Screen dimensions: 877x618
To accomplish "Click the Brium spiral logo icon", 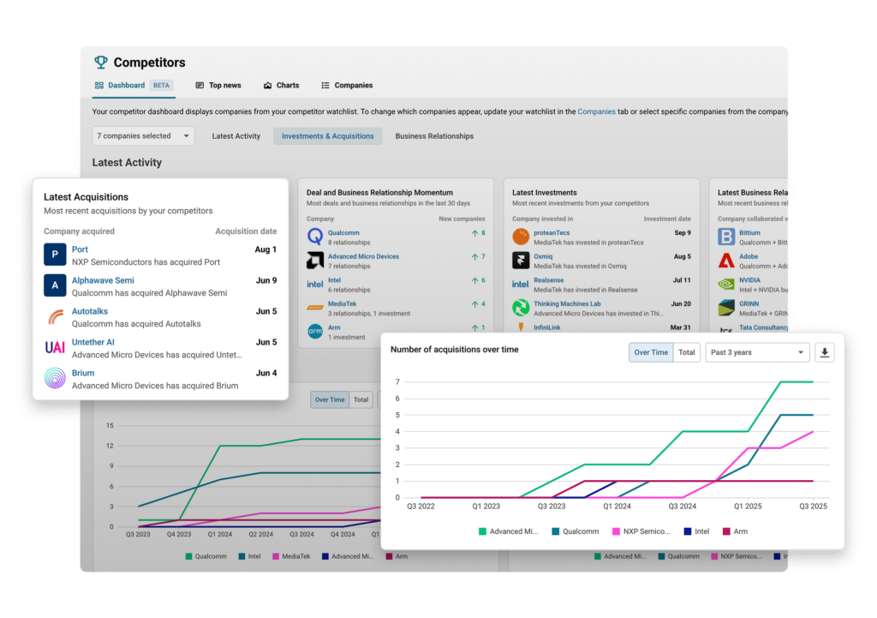I will click(x=55, y=379).
